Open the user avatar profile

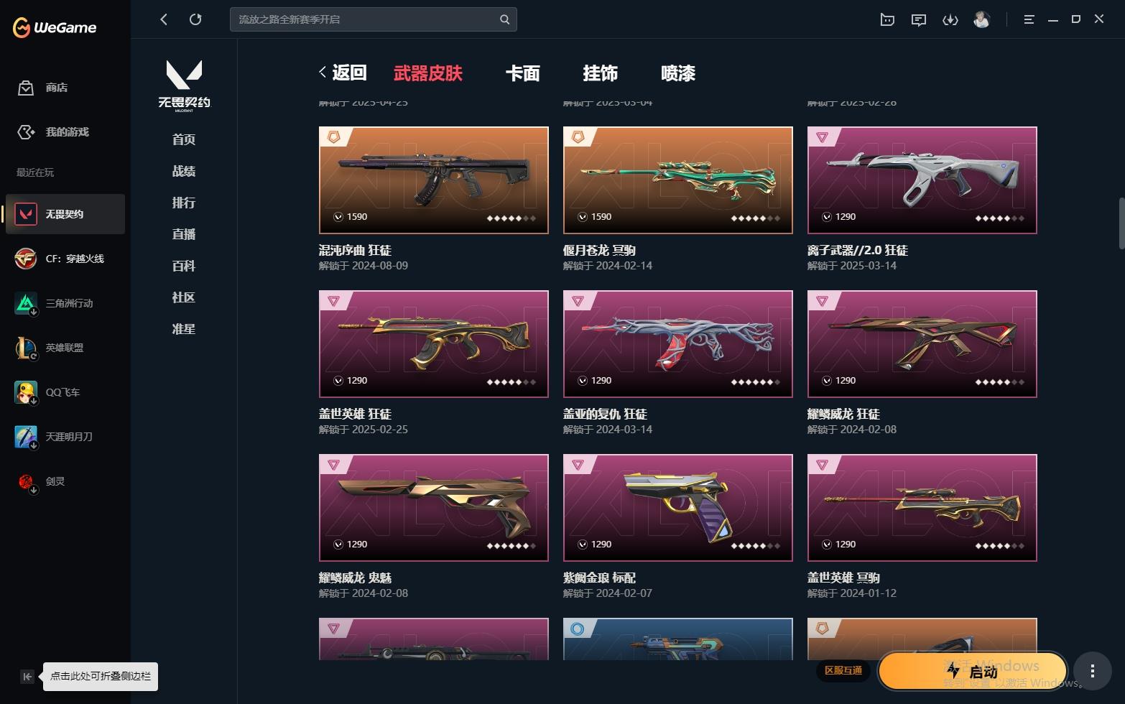pyautogui.click(x=981, y=19)
